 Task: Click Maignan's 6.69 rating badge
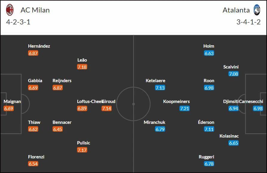coord(9,108)
